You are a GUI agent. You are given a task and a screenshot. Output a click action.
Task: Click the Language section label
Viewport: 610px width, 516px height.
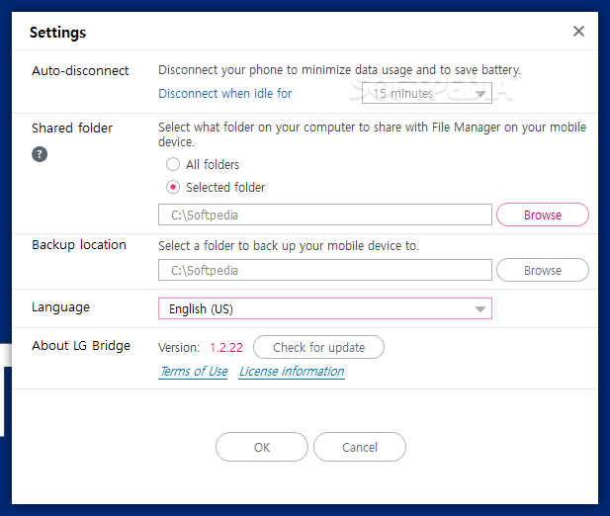coord(60,307)
